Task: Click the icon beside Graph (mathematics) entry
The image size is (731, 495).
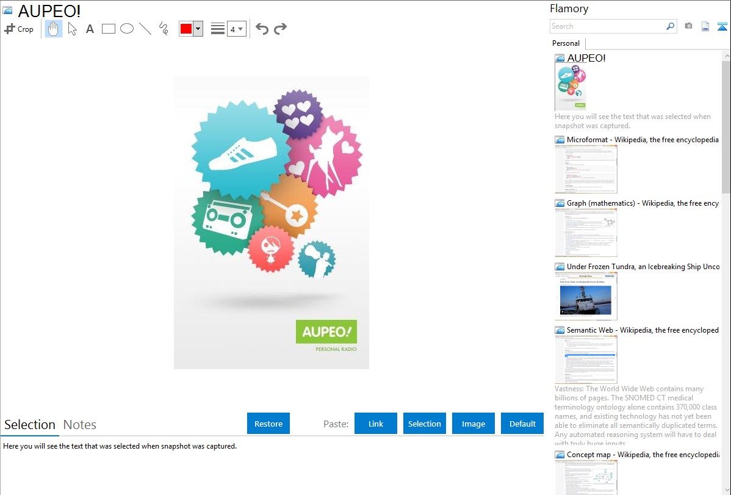Action: (560, 203)
